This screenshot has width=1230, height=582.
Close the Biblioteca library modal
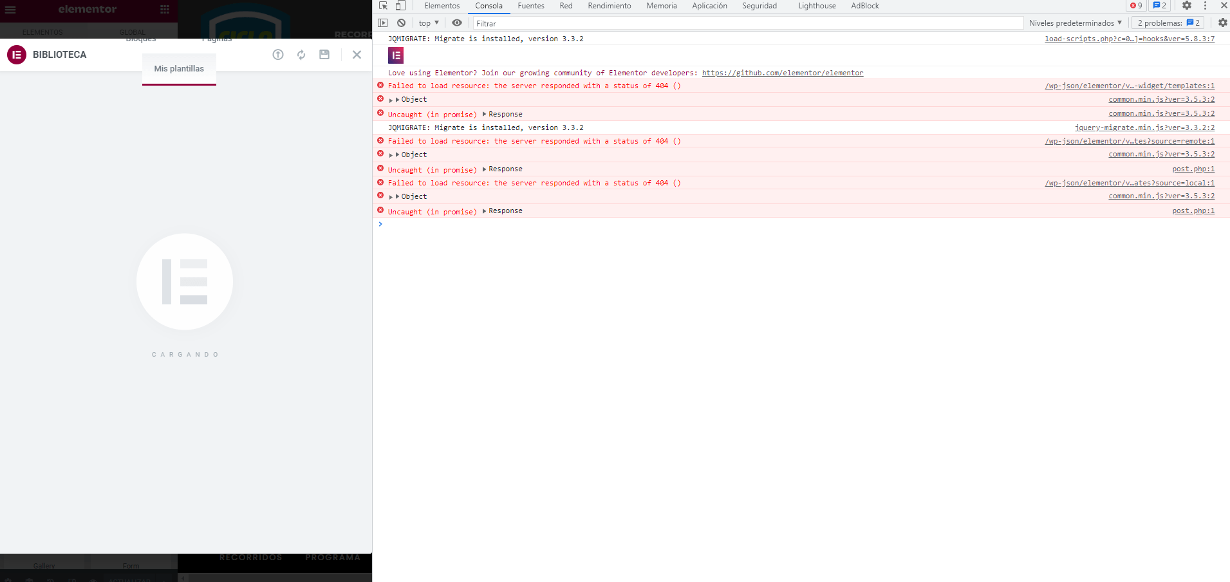click(x=357, y=55)
